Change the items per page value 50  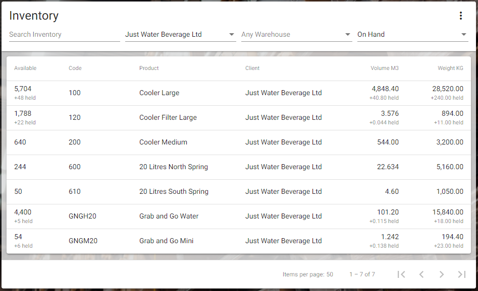click(330, 274)
